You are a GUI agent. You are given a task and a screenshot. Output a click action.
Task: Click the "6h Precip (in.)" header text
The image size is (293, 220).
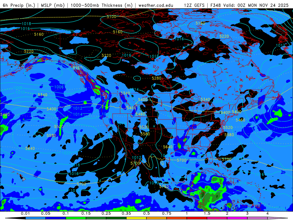pyautogui.click(x=19, y=5)
